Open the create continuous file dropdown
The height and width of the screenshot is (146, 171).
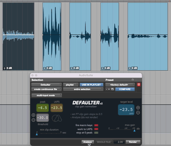[x=46, y=89]
